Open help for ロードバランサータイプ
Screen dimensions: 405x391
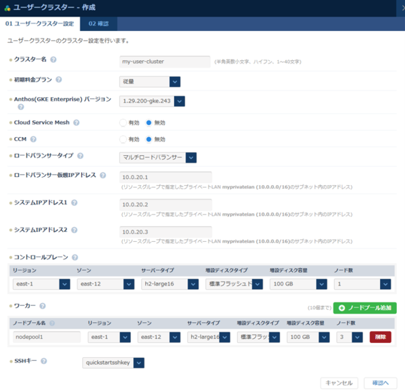coord(80,156)
